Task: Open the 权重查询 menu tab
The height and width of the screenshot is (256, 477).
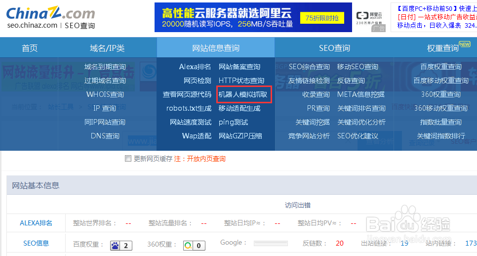Action: pos(442,48)
